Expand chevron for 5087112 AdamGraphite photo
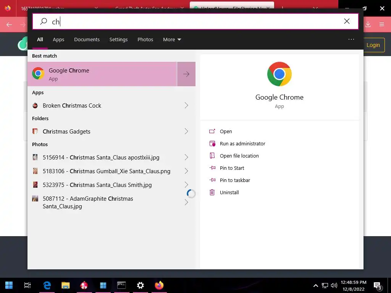The width and height of the screenshot is (391, 293). pyautogui.click(x=186, y=202)
